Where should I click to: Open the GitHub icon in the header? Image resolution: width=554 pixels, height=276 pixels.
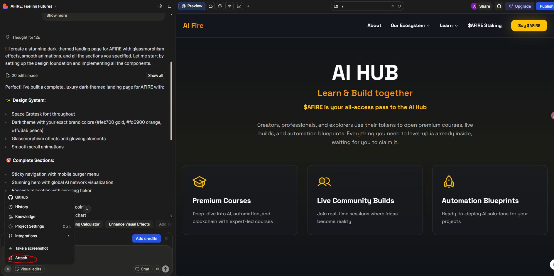point(499,6)
